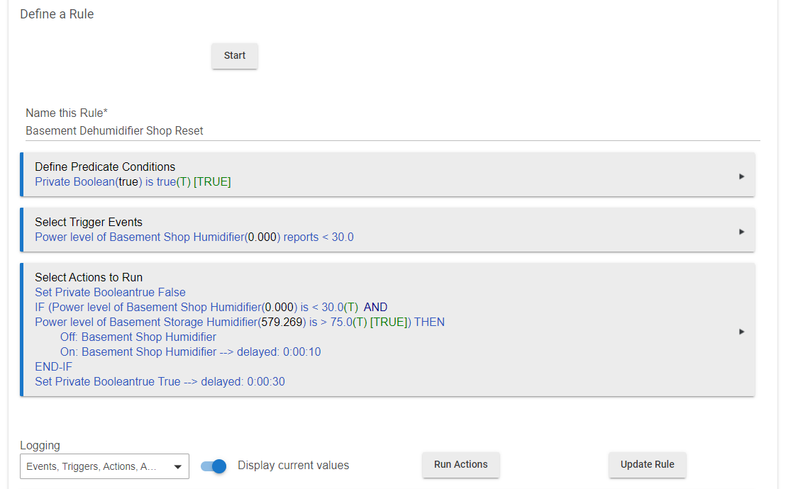Click IF Power level of Basement Shop line

211,307
